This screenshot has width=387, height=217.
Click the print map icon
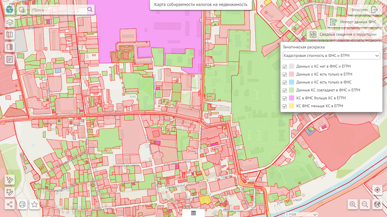click(22, 204)
